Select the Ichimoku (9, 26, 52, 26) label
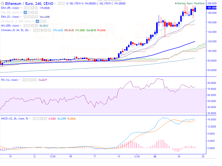This screenshot has width=222, height=166. pyautogui.click(x=15, y=30)
